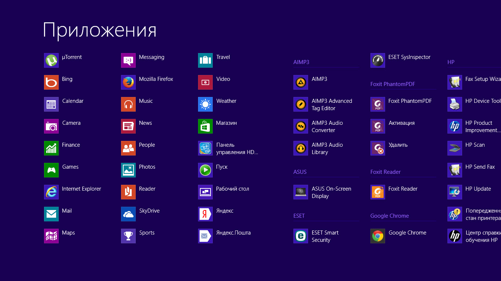Click the Приложения page title
Viewport: 501px width, 281px height.
pos(100,31)
